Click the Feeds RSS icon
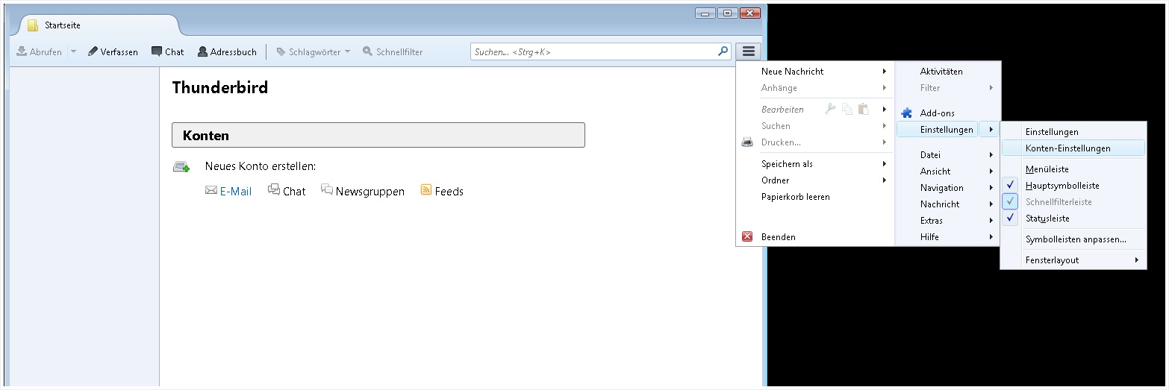Screen dimensions: 1169x390 click(x=426, y=190)
